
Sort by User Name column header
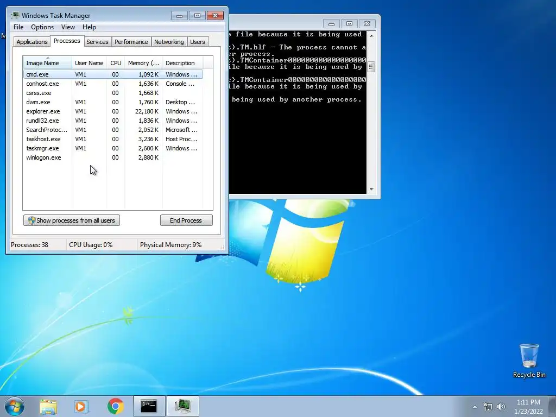(x=89, y=63)
